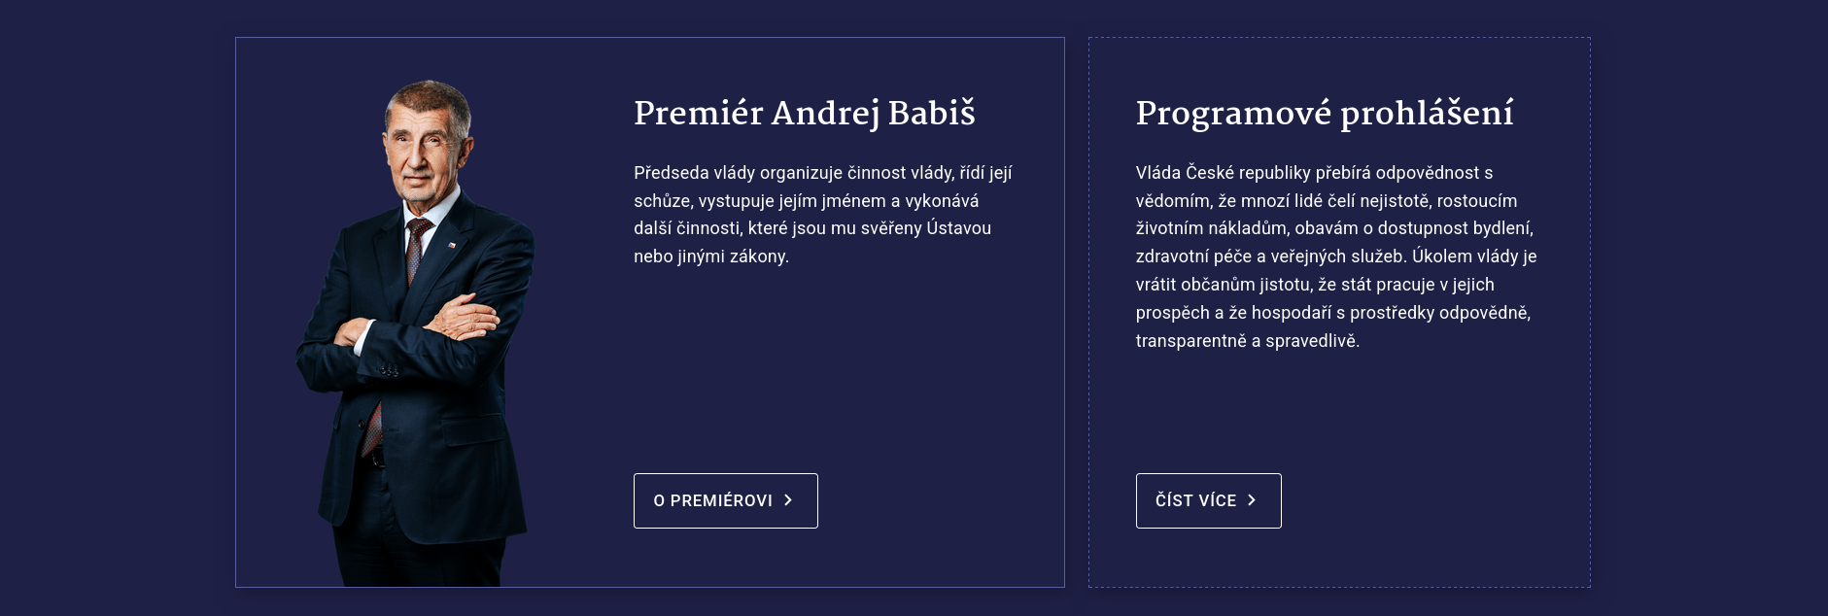The height and width of the screenshot is (616, 1828).
Task: Click the word "Ústavou" in premier description
Action: tap(958, 228)
